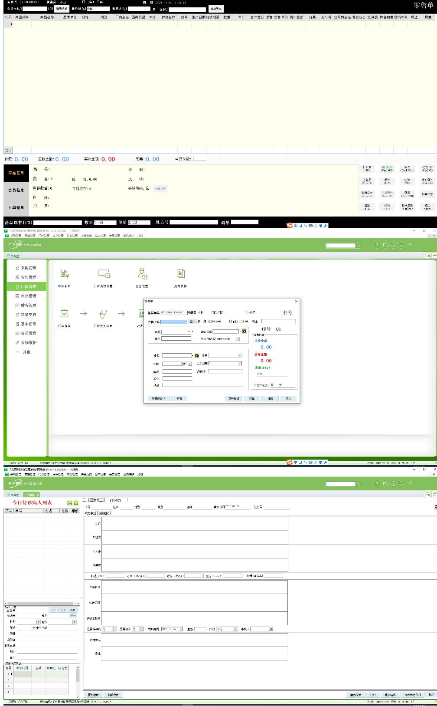This screenshot has width=437, height=706.
Task: Select 会员管理 in the navigation sidebar
Action: coord(26,333)
